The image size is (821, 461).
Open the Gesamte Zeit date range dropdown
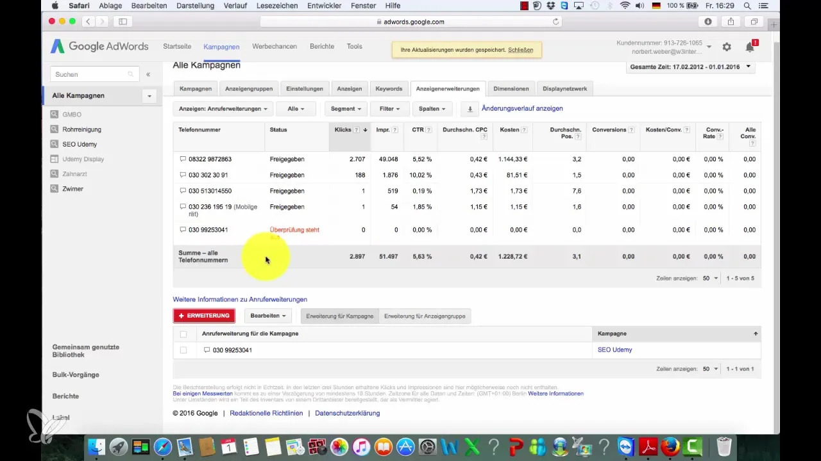(x=690, y=67)
